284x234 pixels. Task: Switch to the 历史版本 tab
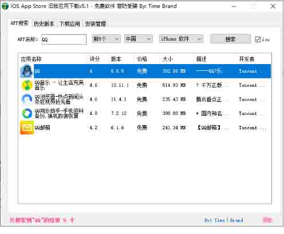pyautogui.click(x=44, y=24)
